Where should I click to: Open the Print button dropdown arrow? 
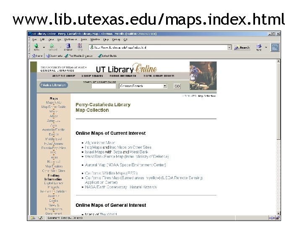[x=266, y=47]
